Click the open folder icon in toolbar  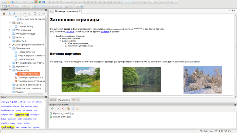[8, 2]
